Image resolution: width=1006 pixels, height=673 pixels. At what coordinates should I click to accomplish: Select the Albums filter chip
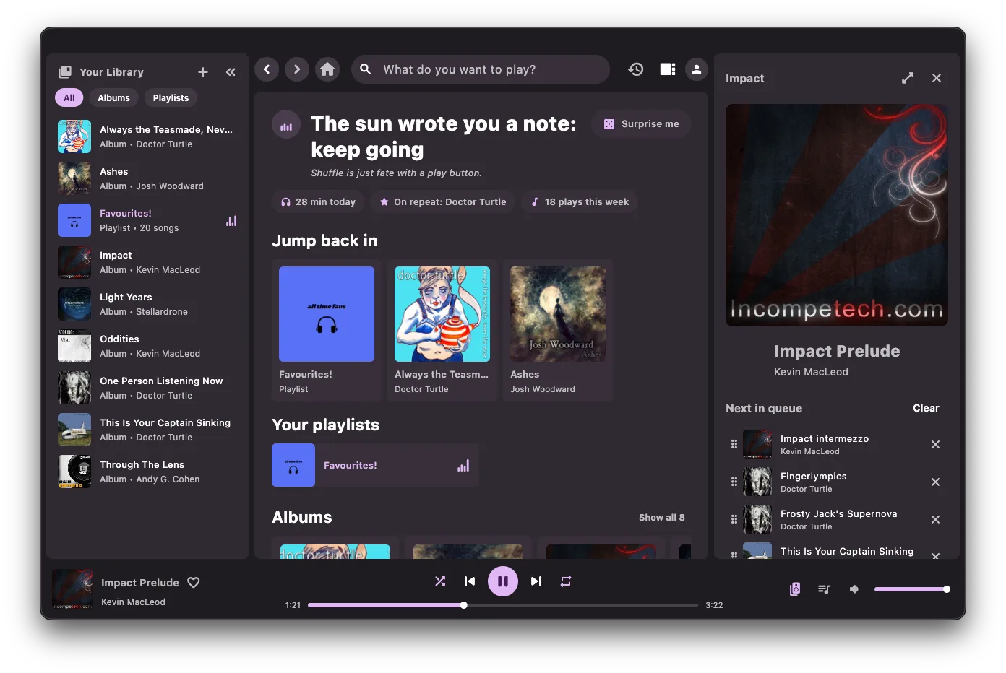pos(114,98)
